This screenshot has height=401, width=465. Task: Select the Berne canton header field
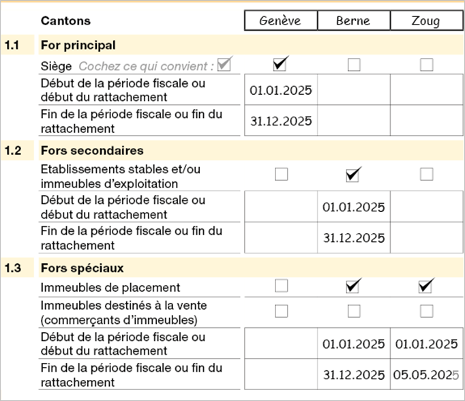tap(353, 20)
